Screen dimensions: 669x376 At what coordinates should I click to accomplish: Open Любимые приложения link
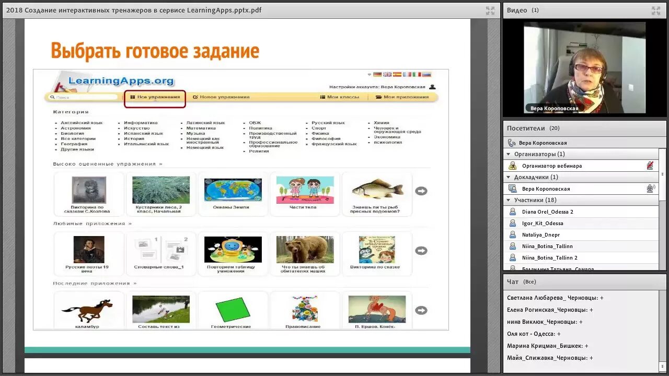pos(92,224)
